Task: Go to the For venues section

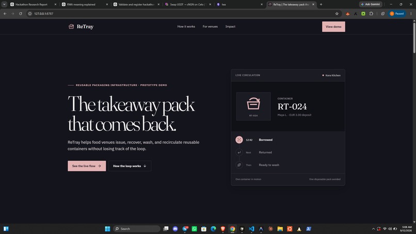Action: coord(210,26)
